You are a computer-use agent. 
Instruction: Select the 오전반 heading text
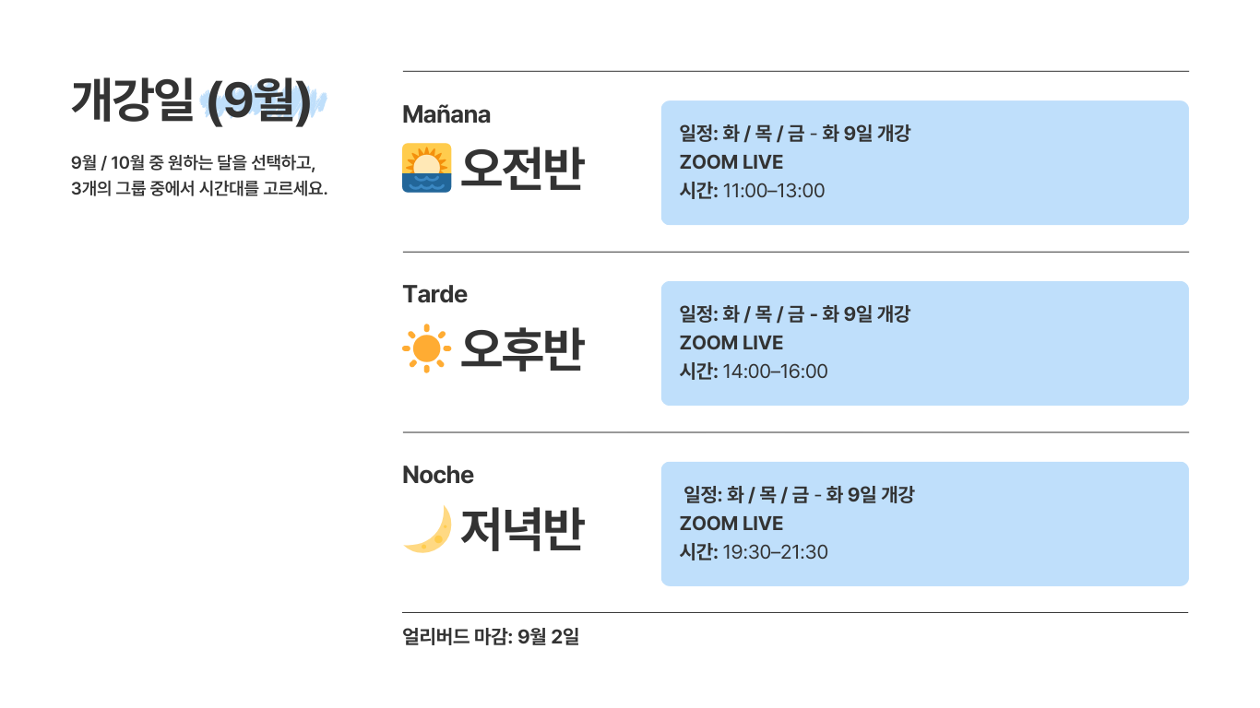(x=522, y=169)
